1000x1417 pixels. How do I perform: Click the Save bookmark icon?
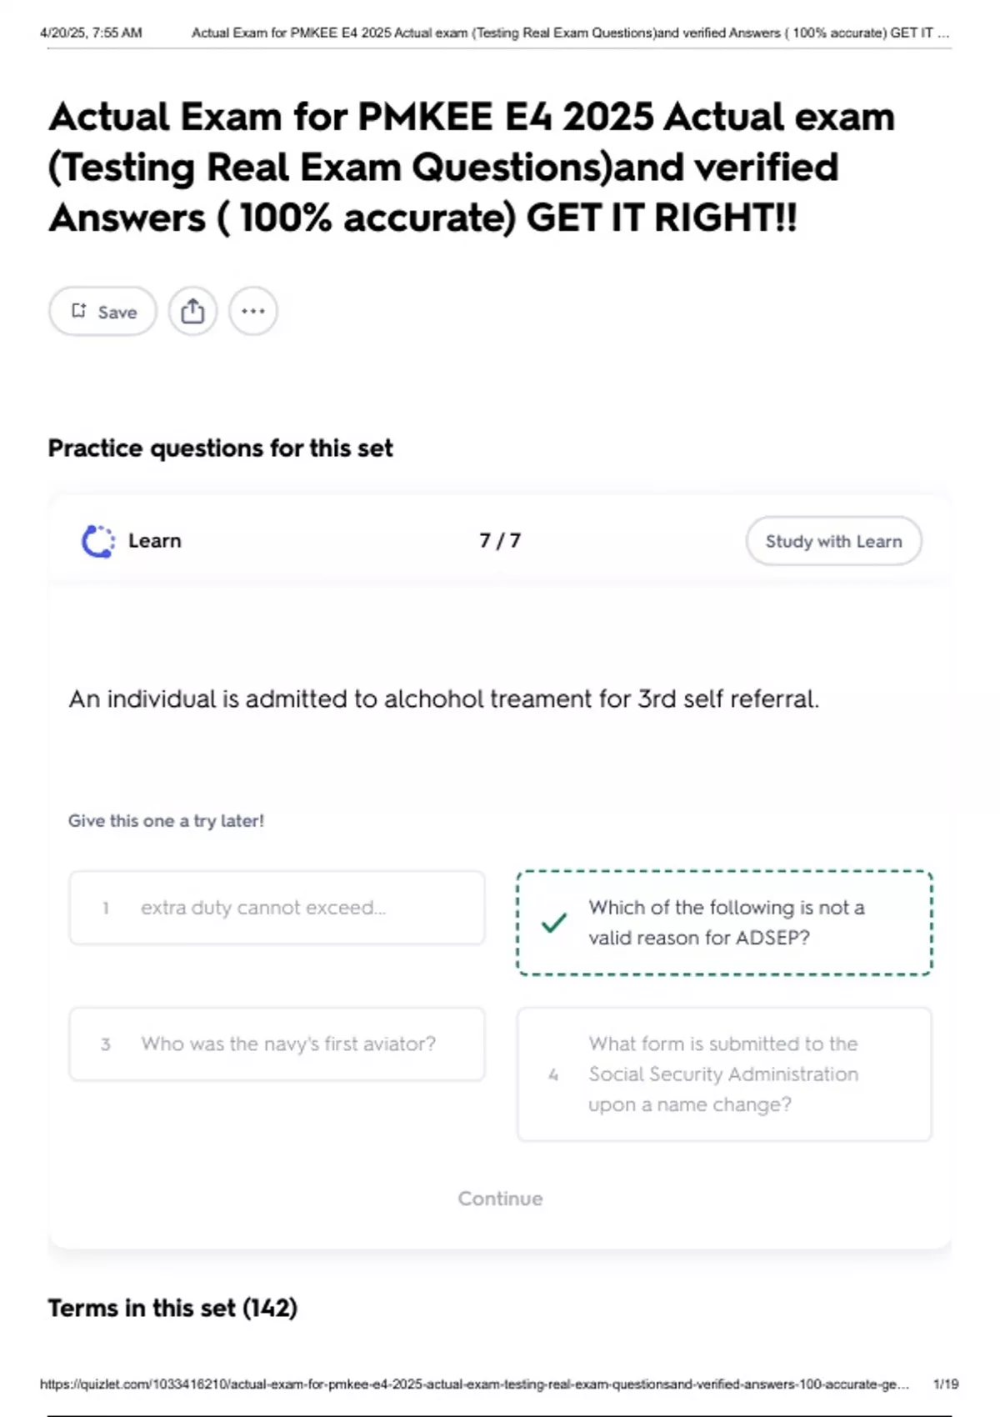(x=79, y=311)
